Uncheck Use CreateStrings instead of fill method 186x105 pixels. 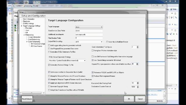[x=92, y=60]
